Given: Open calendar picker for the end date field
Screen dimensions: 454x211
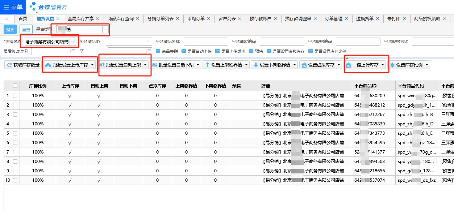Looking at the screenshot, I should point(149,51).
